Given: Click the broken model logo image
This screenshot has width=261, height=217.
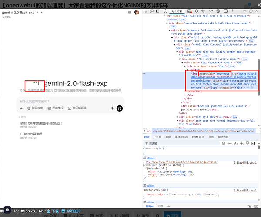Looking at the screenshot, I should pos(37,84).
